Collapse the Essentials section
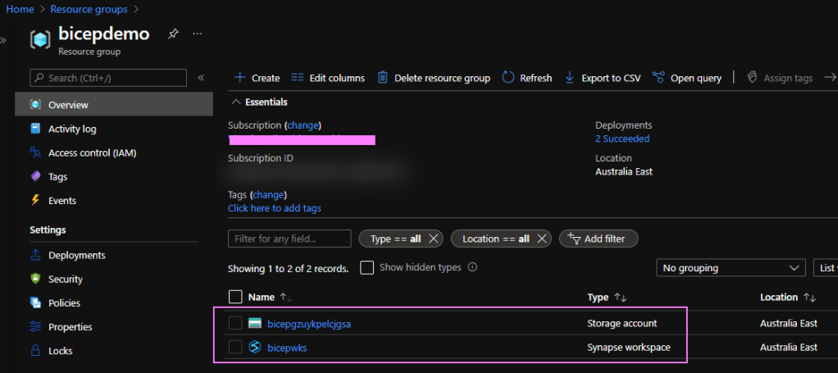 point(237,102)
